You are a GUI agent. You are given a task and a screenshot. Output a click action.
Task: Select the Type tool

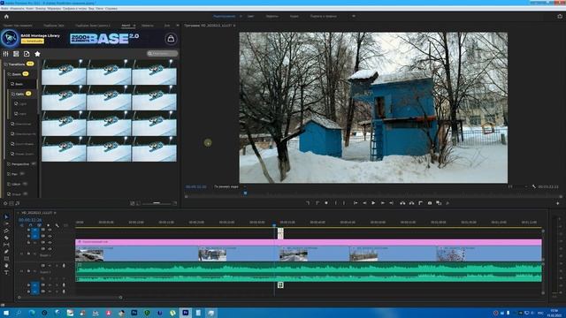click(6, 272)
